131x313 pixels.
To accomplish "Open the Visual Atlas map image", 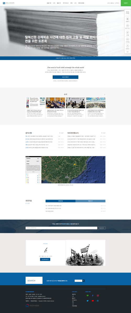I will (x=65, y=170).
